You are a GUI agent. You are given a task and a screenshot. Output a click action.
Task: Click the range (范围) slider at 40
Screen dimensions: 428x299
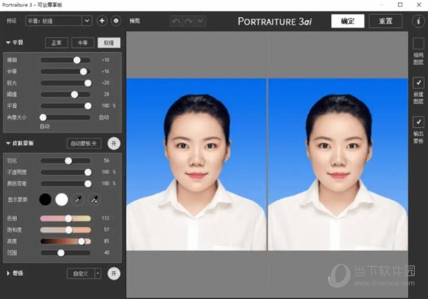click(x=66, y=253)
